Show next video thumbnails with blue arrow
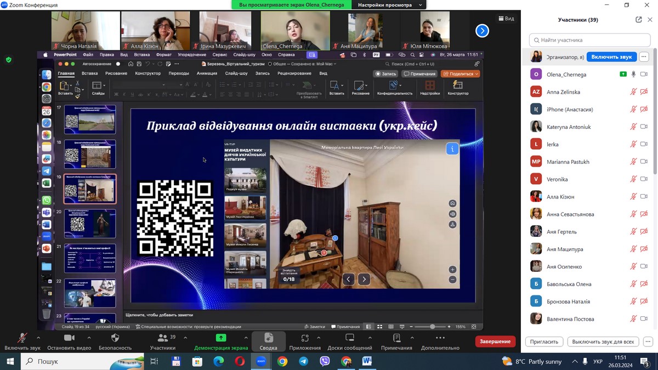 pyautogui.click(x=482, y=31)
